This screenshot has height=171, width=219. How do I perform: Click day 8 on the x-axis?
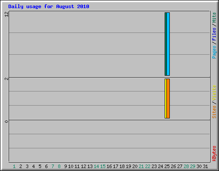pos(59,166)
